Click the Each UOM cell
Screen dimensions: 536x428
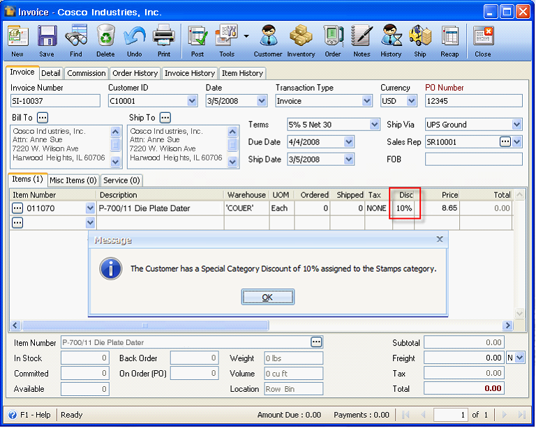pos(282,208)
